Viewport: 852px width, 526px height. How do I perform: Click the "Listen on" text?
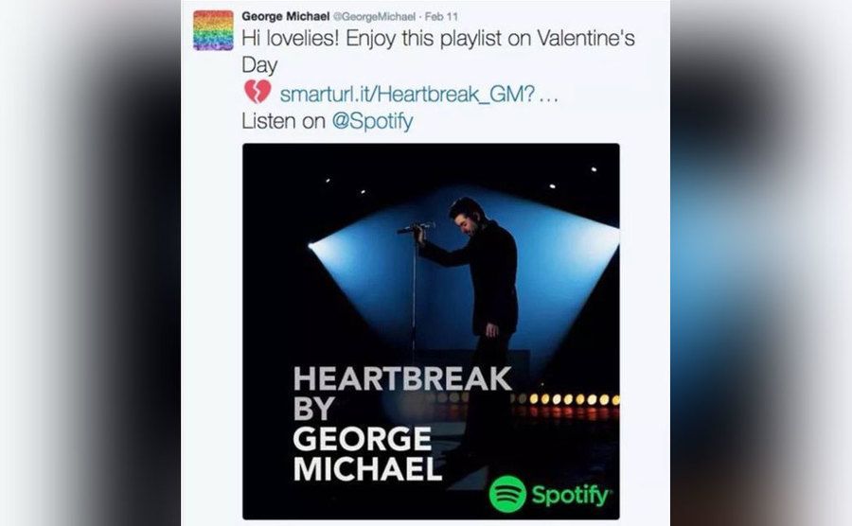pyautogui.click(x=282, y=122)
